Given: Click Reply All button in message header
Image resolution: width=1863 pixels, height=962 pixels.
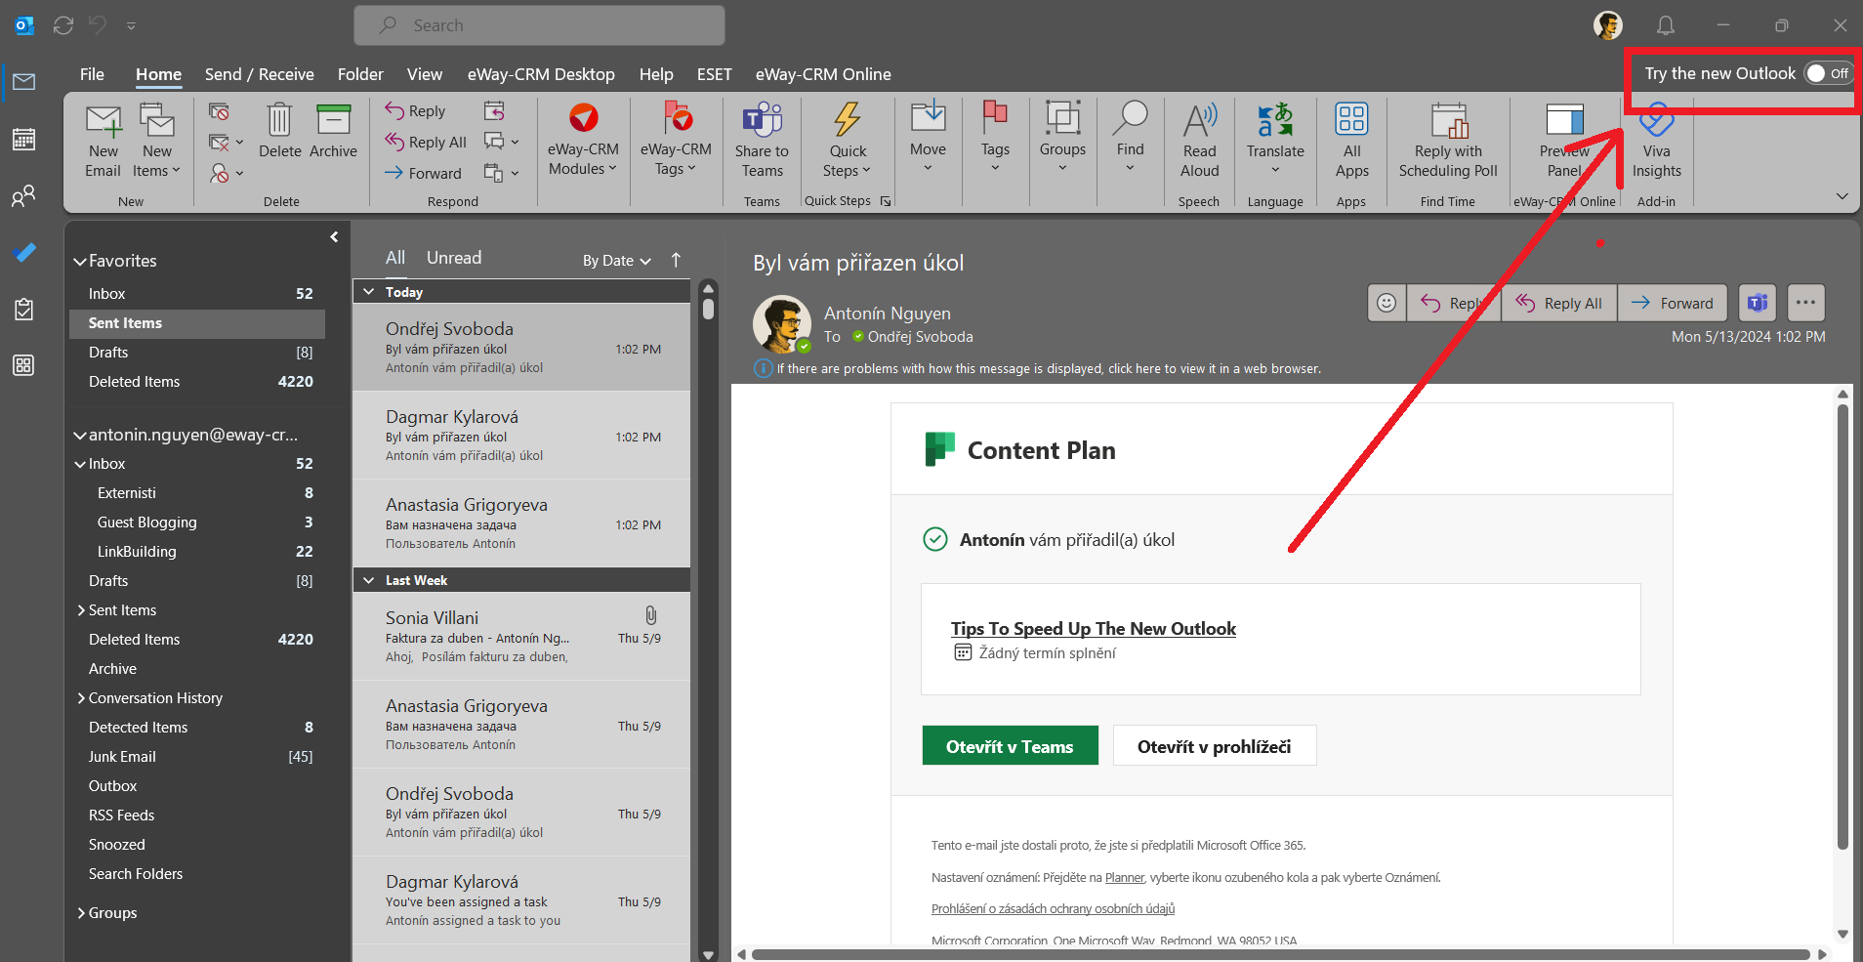Looking at the screenshot, I should 1559,303.
